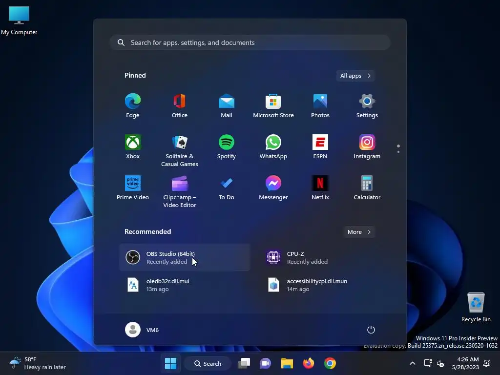Open Instagram
The width and height of the screenshot is (500, 375).
pos(367,147)
